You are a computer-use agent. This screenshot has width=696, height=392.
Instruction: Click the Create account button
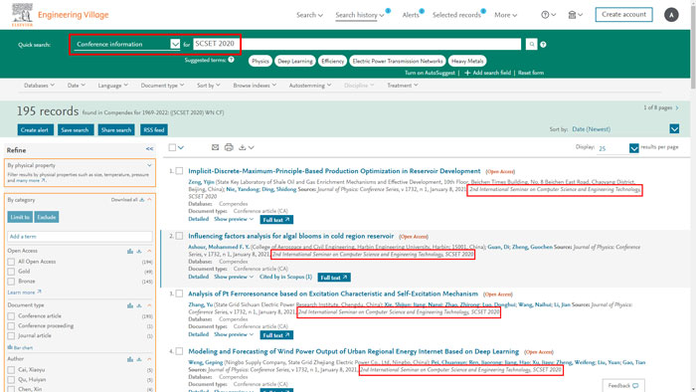point(623,15)
